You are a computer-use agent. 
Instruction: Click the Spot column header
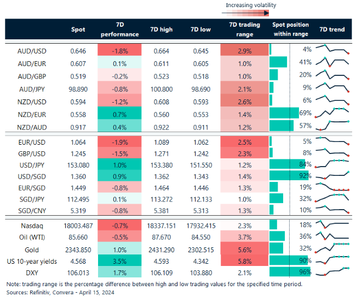78,29
